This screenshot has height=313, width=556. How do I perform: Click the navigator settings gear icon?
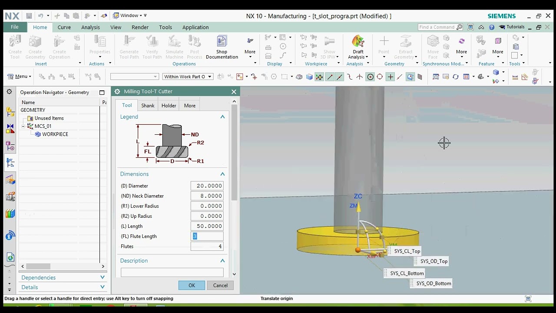click(x=9, y=92)
